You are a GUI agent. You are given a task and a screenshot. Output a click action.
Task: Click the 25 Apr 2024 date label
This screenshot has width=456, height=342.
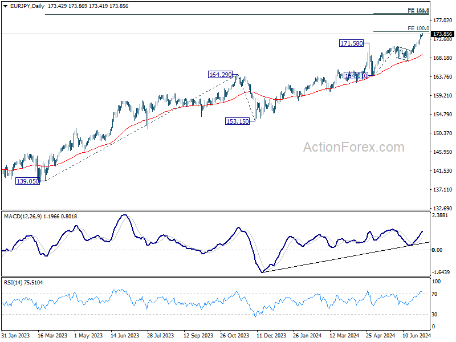pyautogui.click(x=380, y=335)
